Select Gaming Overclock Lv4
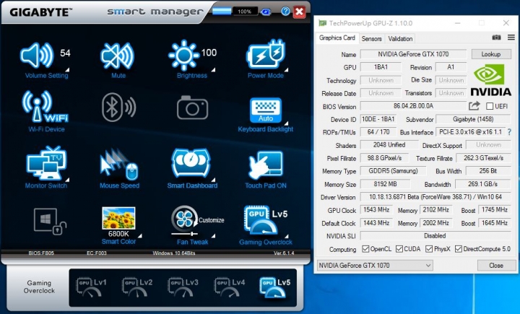520x314 pixels. [229, 287]
